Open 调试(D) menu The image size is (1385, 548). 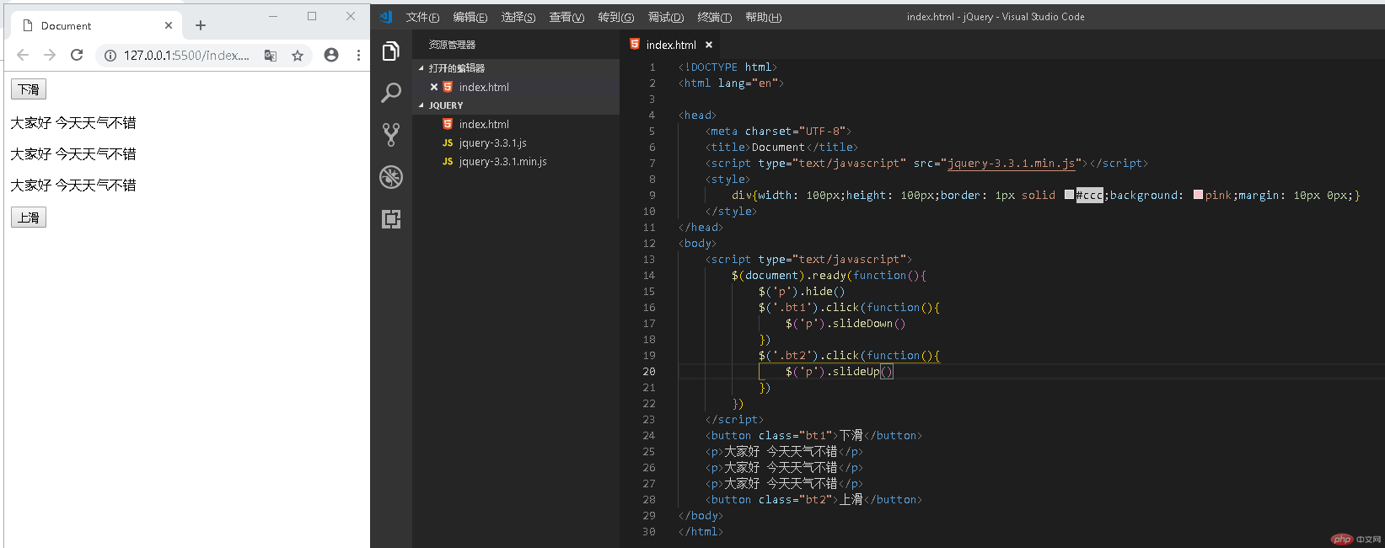666,17
